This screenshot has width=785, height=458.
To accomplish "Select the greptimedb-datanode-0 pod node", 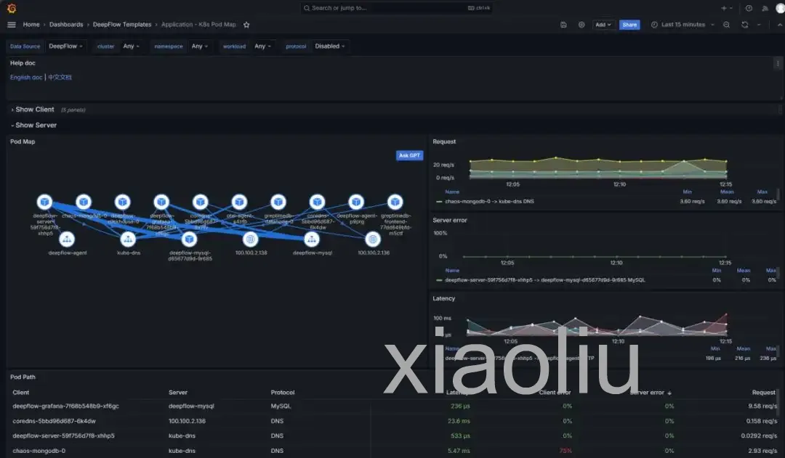I will [x=278, y=202].
